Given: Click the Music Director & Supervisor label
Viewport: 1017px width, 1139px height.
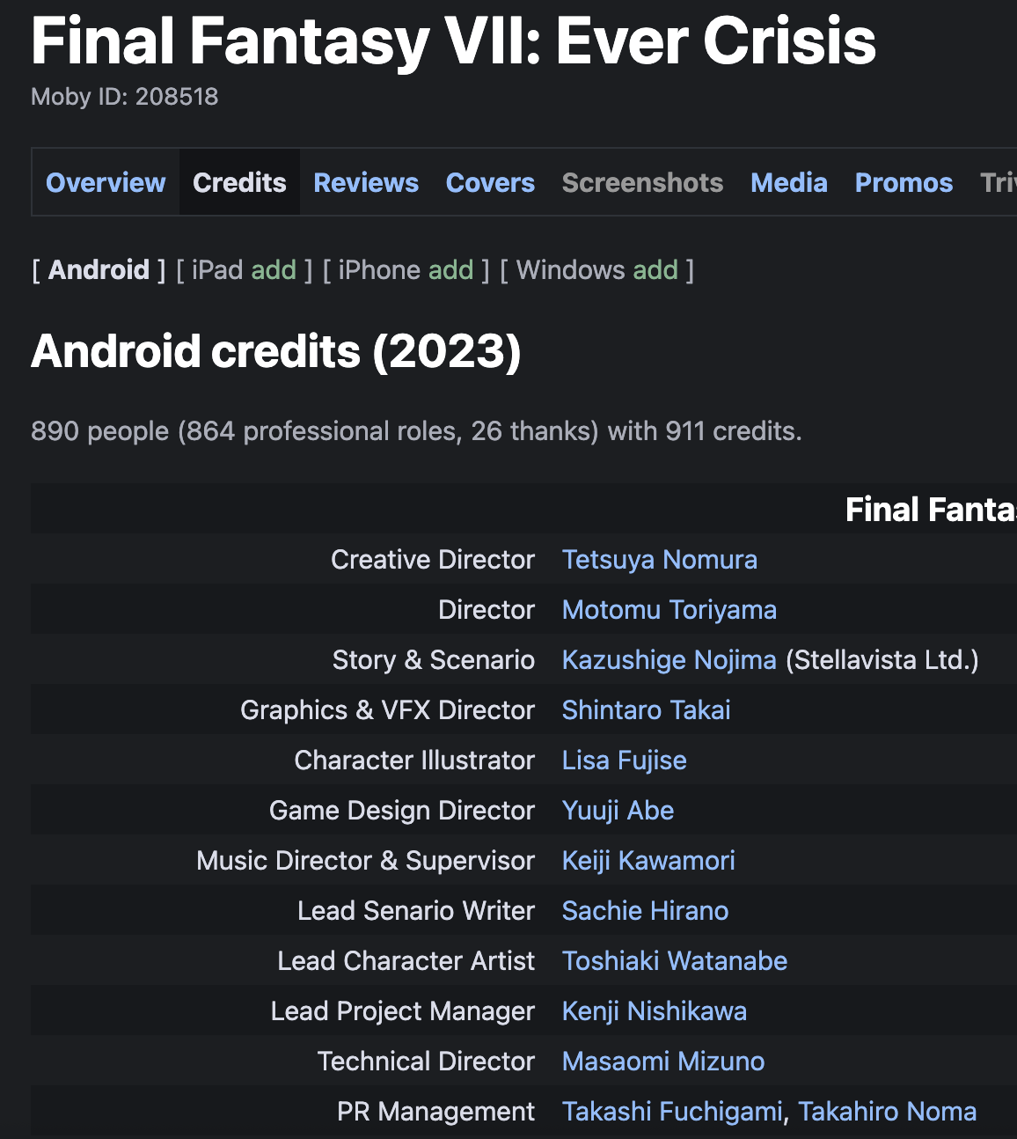Looking at the screenshot, I should click(x=366, y=861).
